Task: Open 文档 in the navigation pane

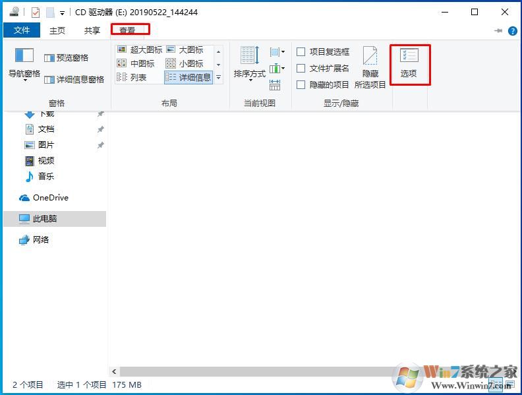Action: 46,129
